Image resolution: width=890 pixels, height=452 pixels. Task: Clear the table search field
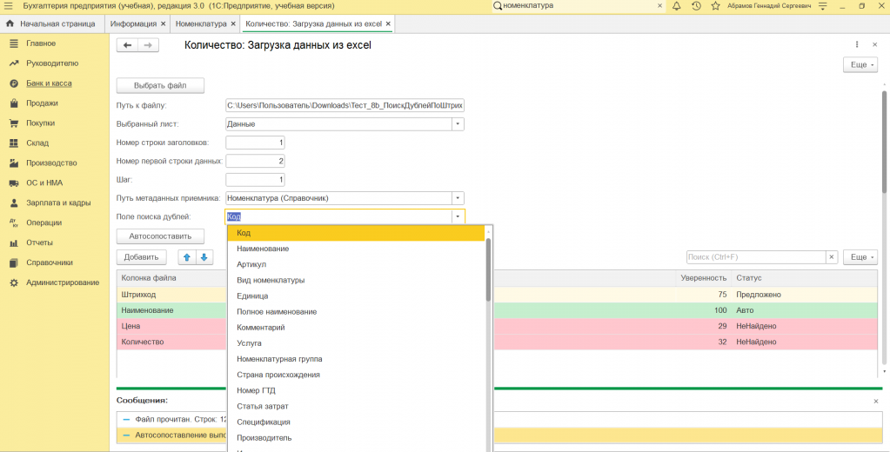tap(832, 257)
